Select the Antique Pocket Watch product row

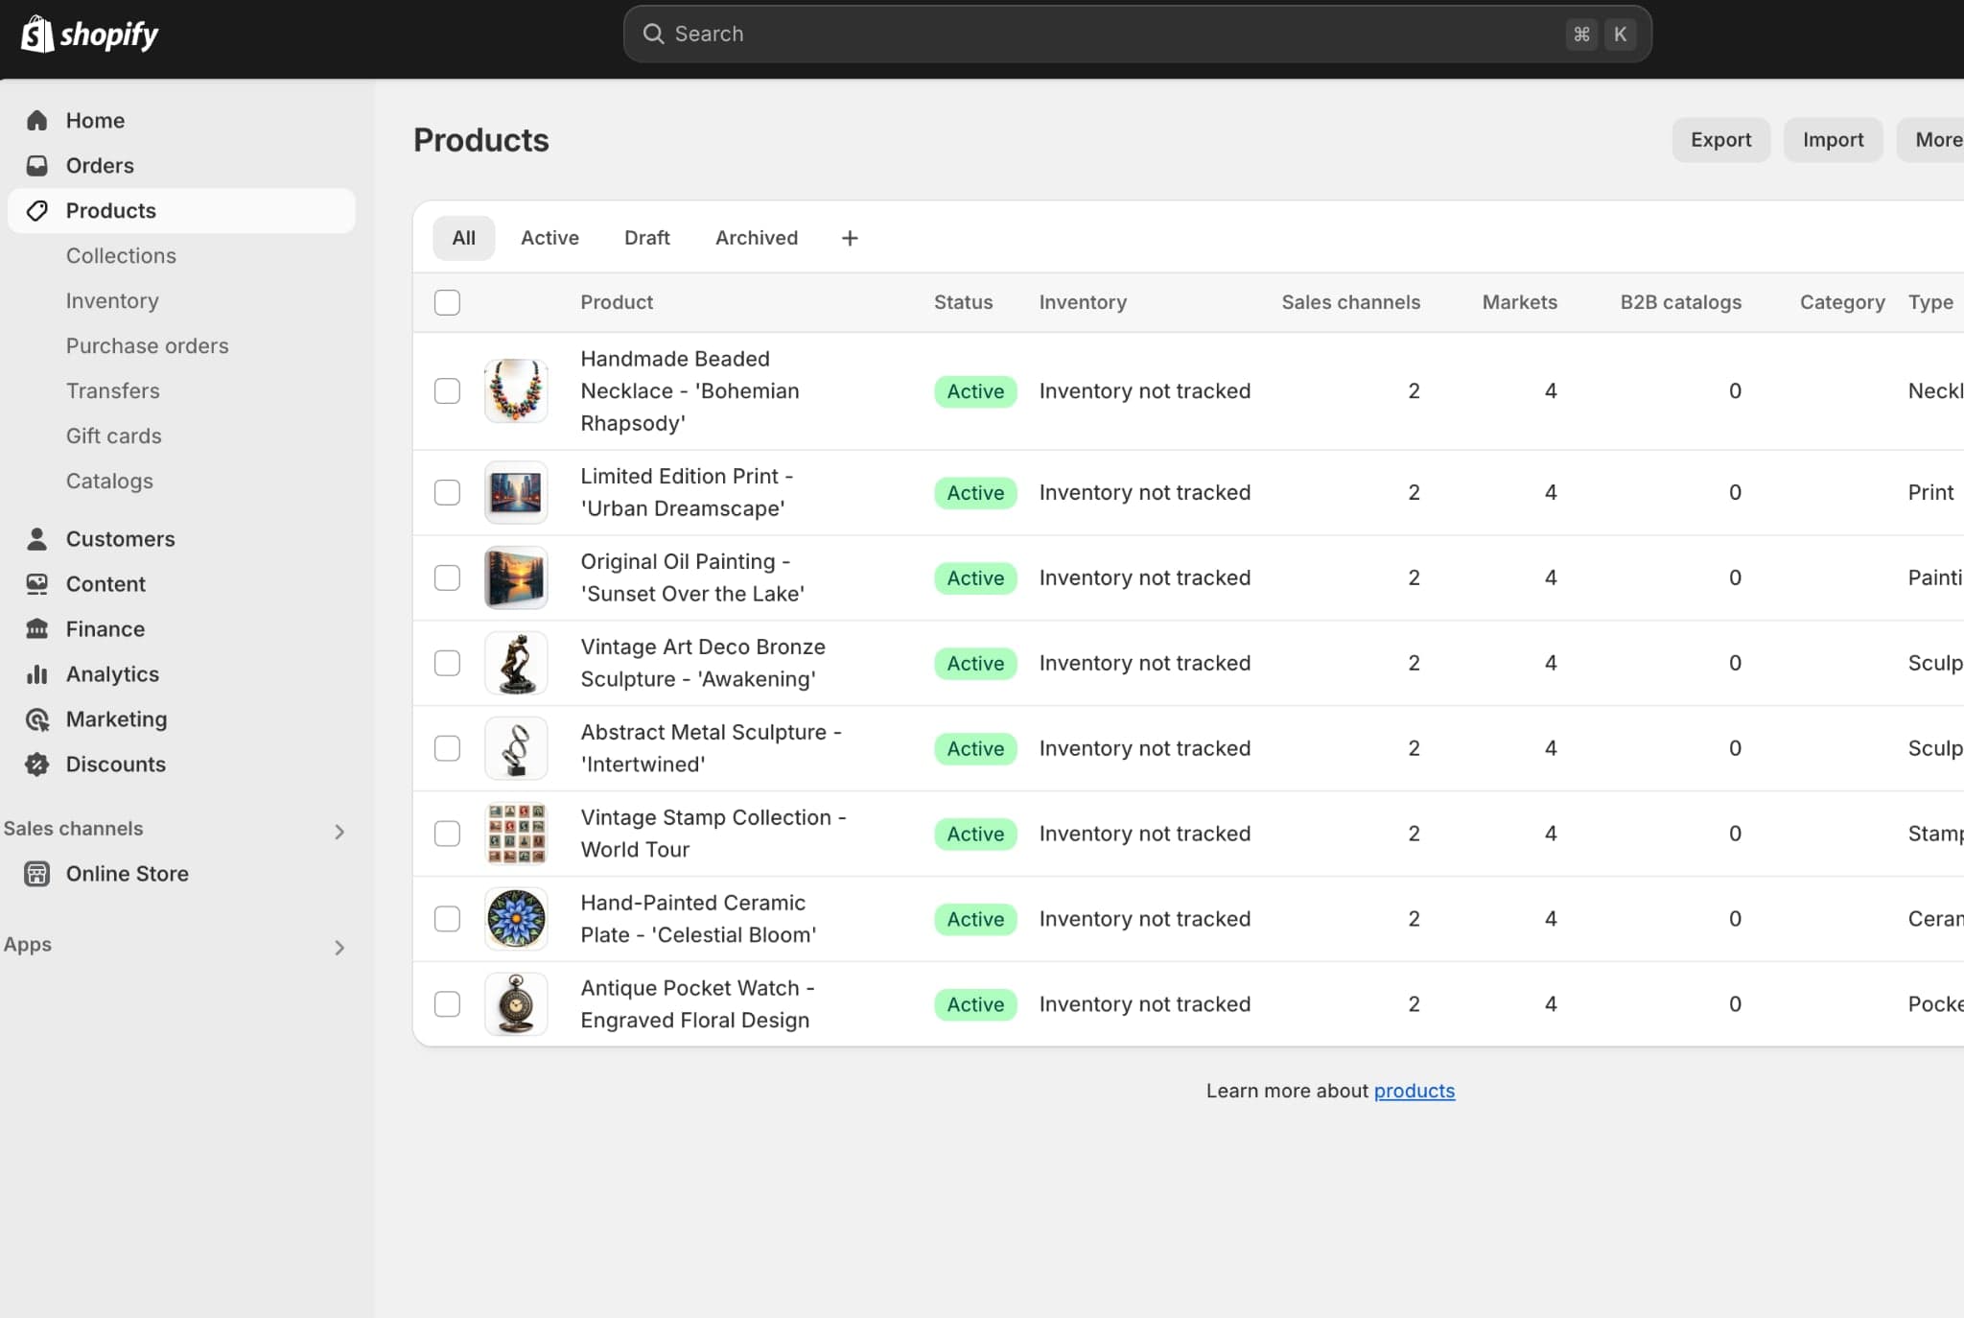[448, 1003]
